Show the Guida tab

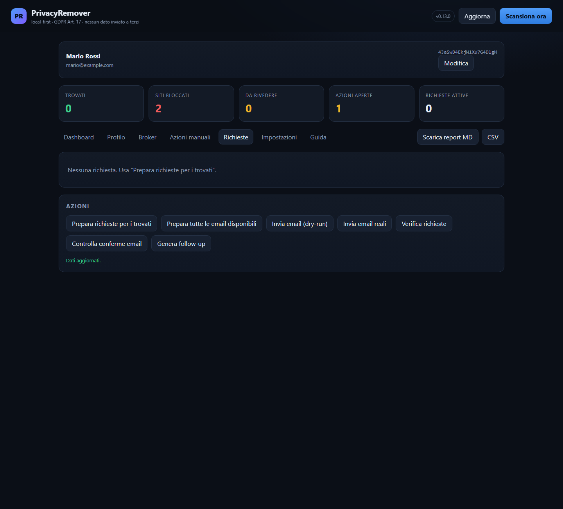(x=318, y=137)
